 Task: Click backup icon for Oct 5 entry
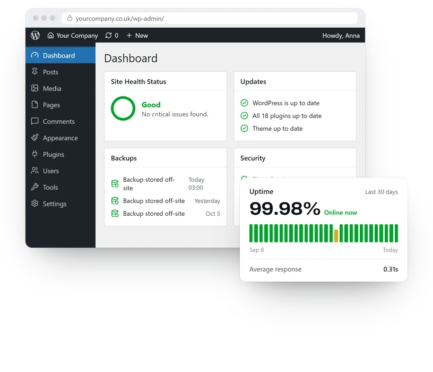[115, 214]
